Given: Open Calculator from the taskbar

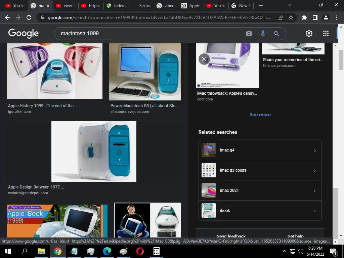Looking at the screenshot, I should pos(157,251).
